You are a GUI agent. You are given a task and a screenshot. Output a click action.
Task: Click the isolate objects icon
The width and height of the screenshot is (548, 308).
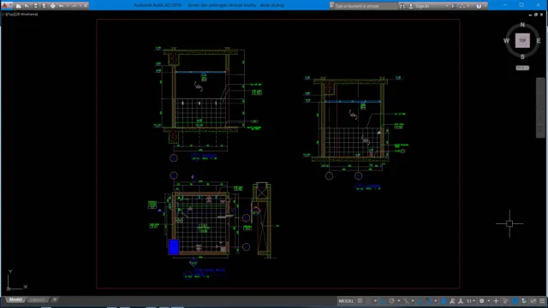505,301
